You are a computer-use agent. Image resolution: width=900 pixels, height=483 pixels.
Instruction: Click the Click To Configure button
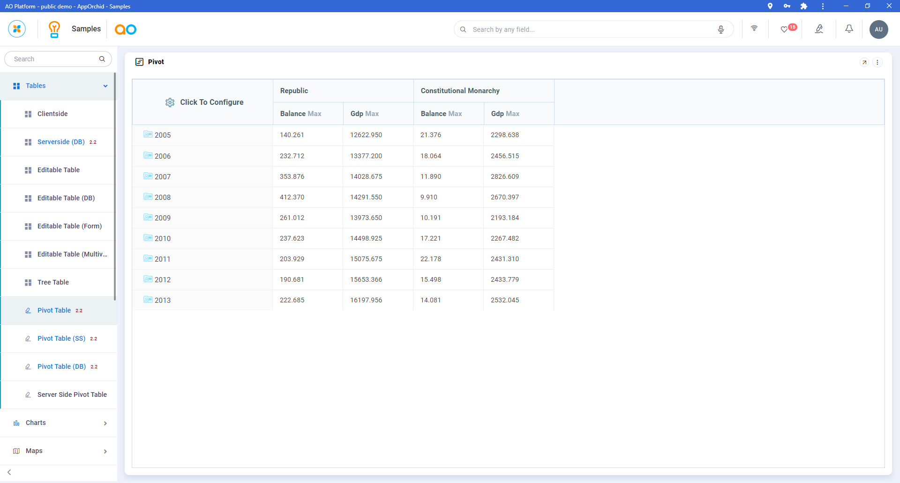204,102
